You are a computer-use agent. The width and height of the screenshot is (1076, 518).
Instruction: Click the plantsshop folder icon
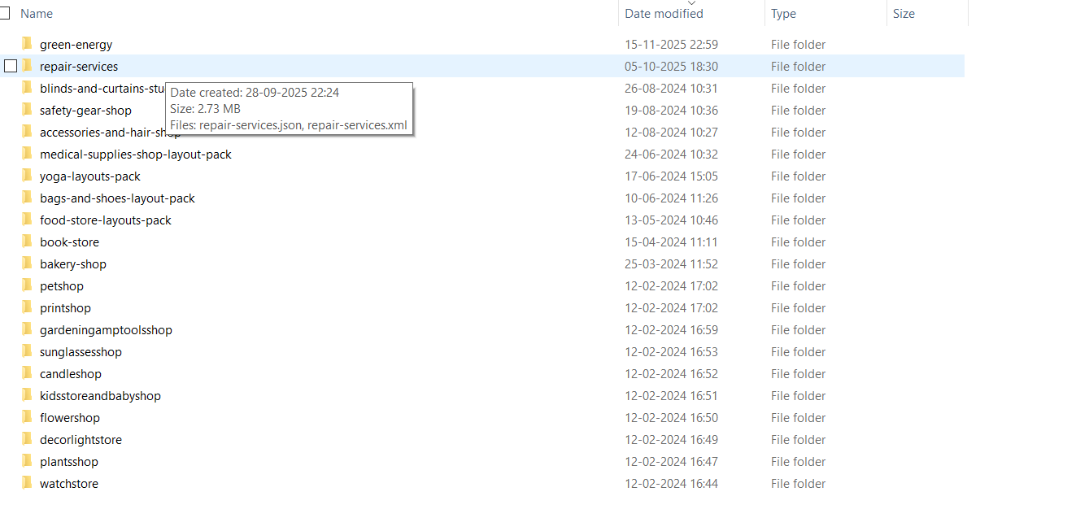point(27,461)
